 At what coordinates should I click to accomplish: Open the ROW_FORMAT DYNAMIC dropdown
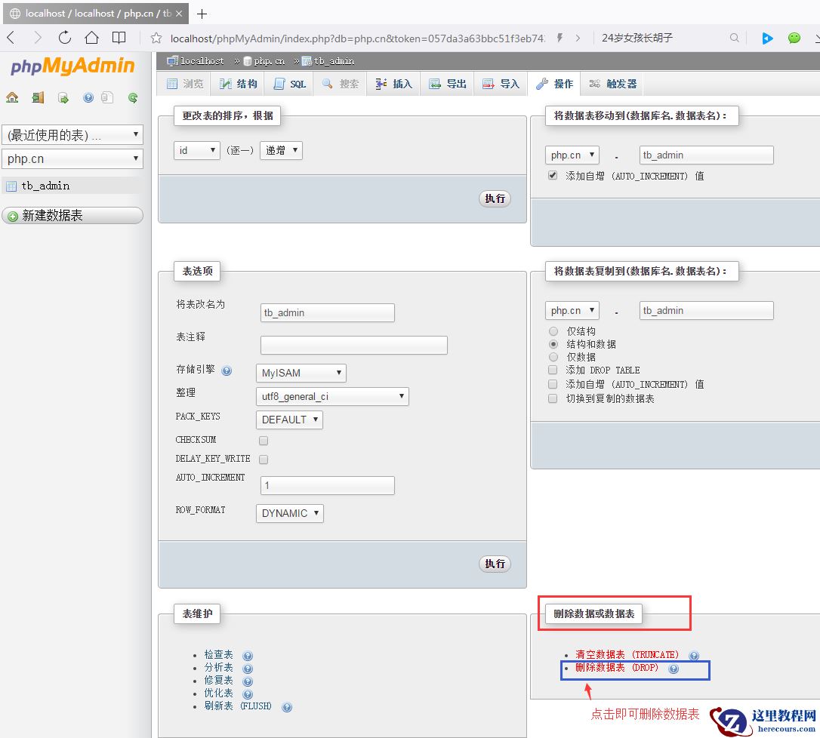point(290,513)
